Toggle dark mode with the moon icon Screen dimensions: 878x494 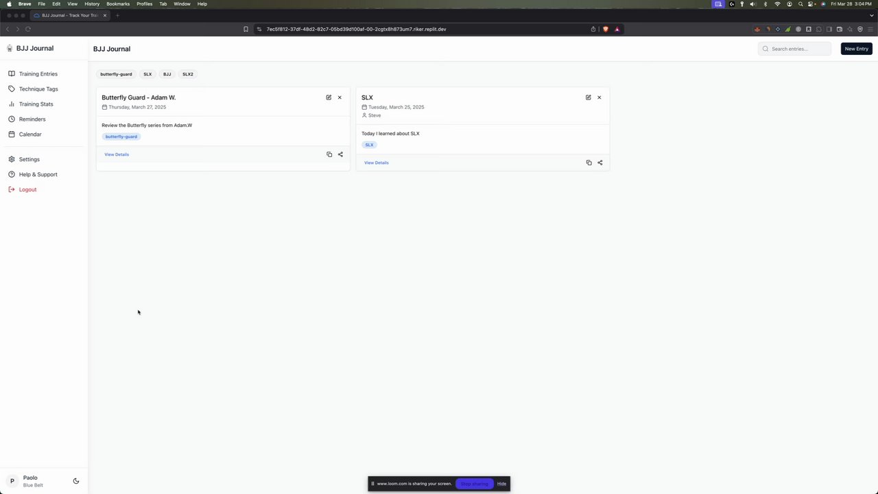tap(76, 481)
